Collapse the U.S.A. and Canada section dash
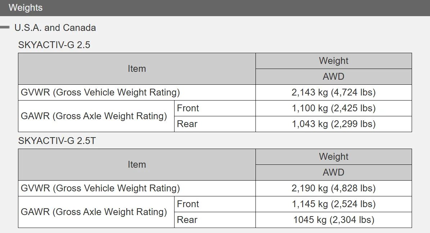Image resolution: width=430 pixels, height=233 pixels. point(5,27)
